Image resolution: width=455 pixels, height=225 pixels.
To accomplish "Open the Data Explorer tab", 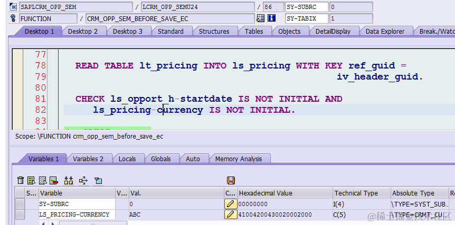I will point(385,31).
